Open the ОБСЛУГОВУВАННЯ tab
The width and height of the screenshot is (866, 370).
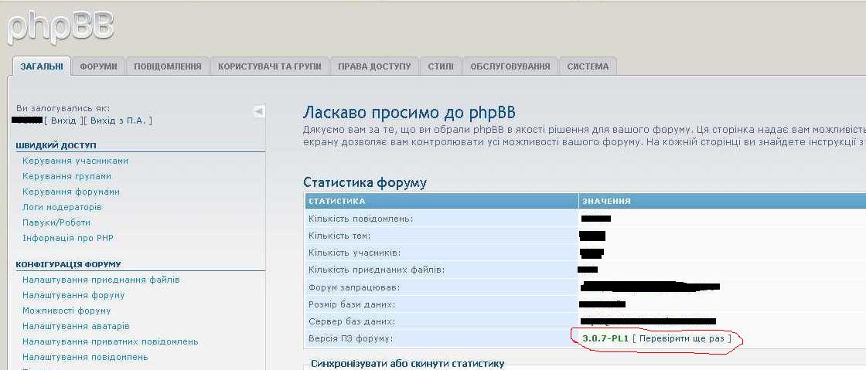pyautogui.click(x=510, y=66)
